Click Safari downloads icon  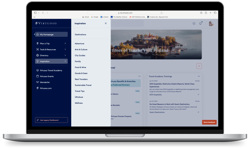(x=201, y=13)
